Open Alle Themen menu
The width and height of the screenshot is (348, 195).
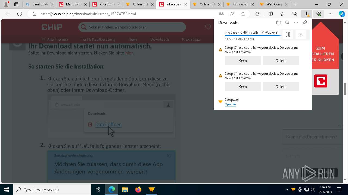pos(55,39)
